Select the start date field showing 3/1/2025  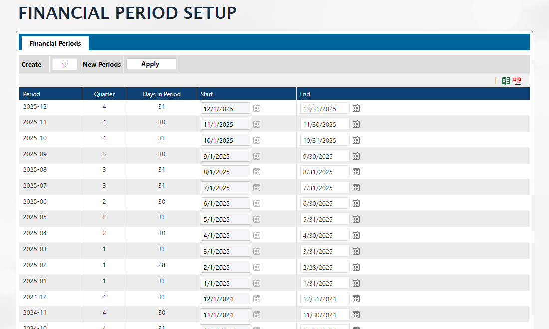point(225,251)
